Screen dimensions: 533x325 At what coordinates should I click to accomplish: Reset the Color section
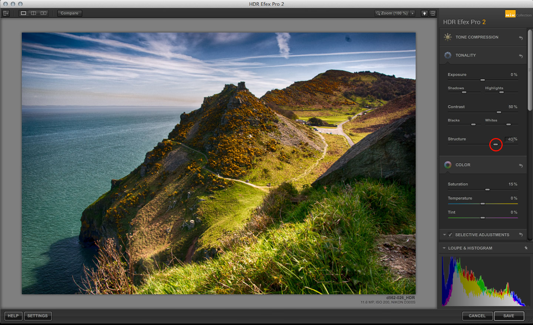point(521,165)
